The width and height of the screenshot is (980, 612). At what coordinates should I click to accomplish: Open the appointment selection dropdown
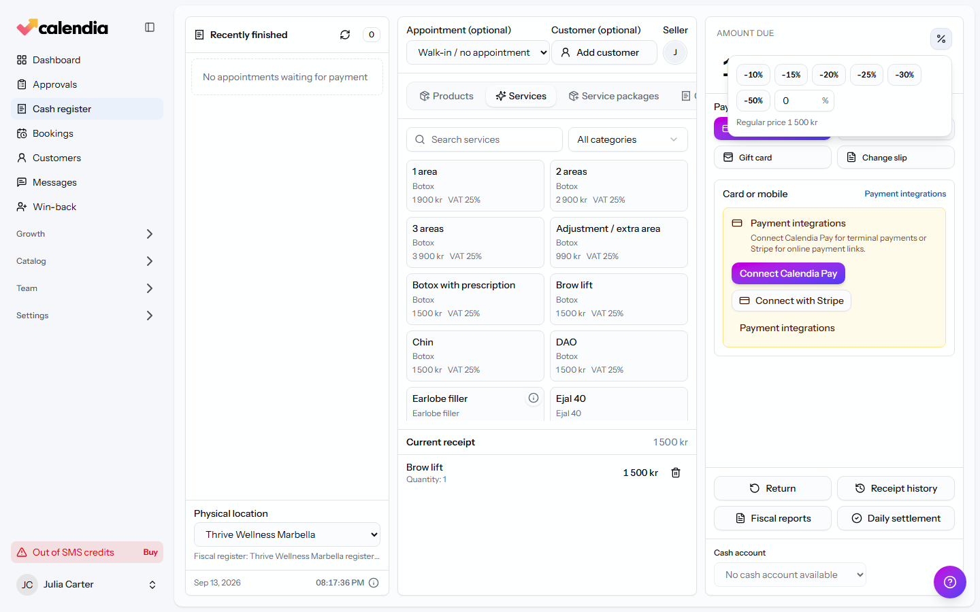click(478, 52)
